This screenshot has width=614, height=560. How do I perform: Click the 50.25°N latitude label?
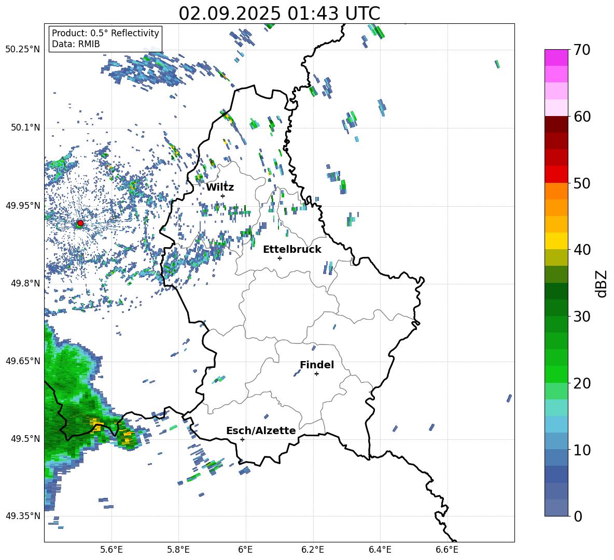(23, 50)
